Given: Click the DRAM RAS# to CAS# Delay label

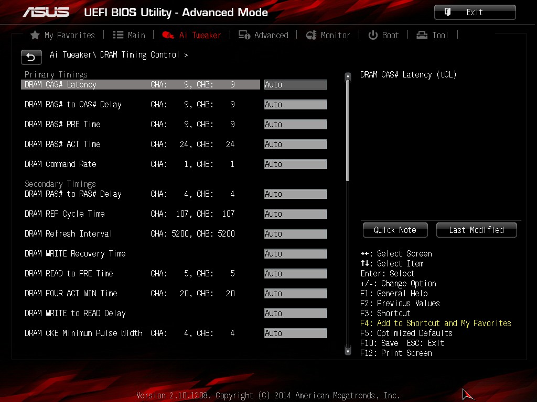Looking at the screenshot, I should pyautogui.click(x=73, y=104).
